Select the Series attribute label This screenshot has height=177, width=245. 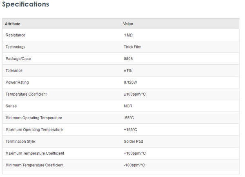pyautogui.click(x=11, y=106)
